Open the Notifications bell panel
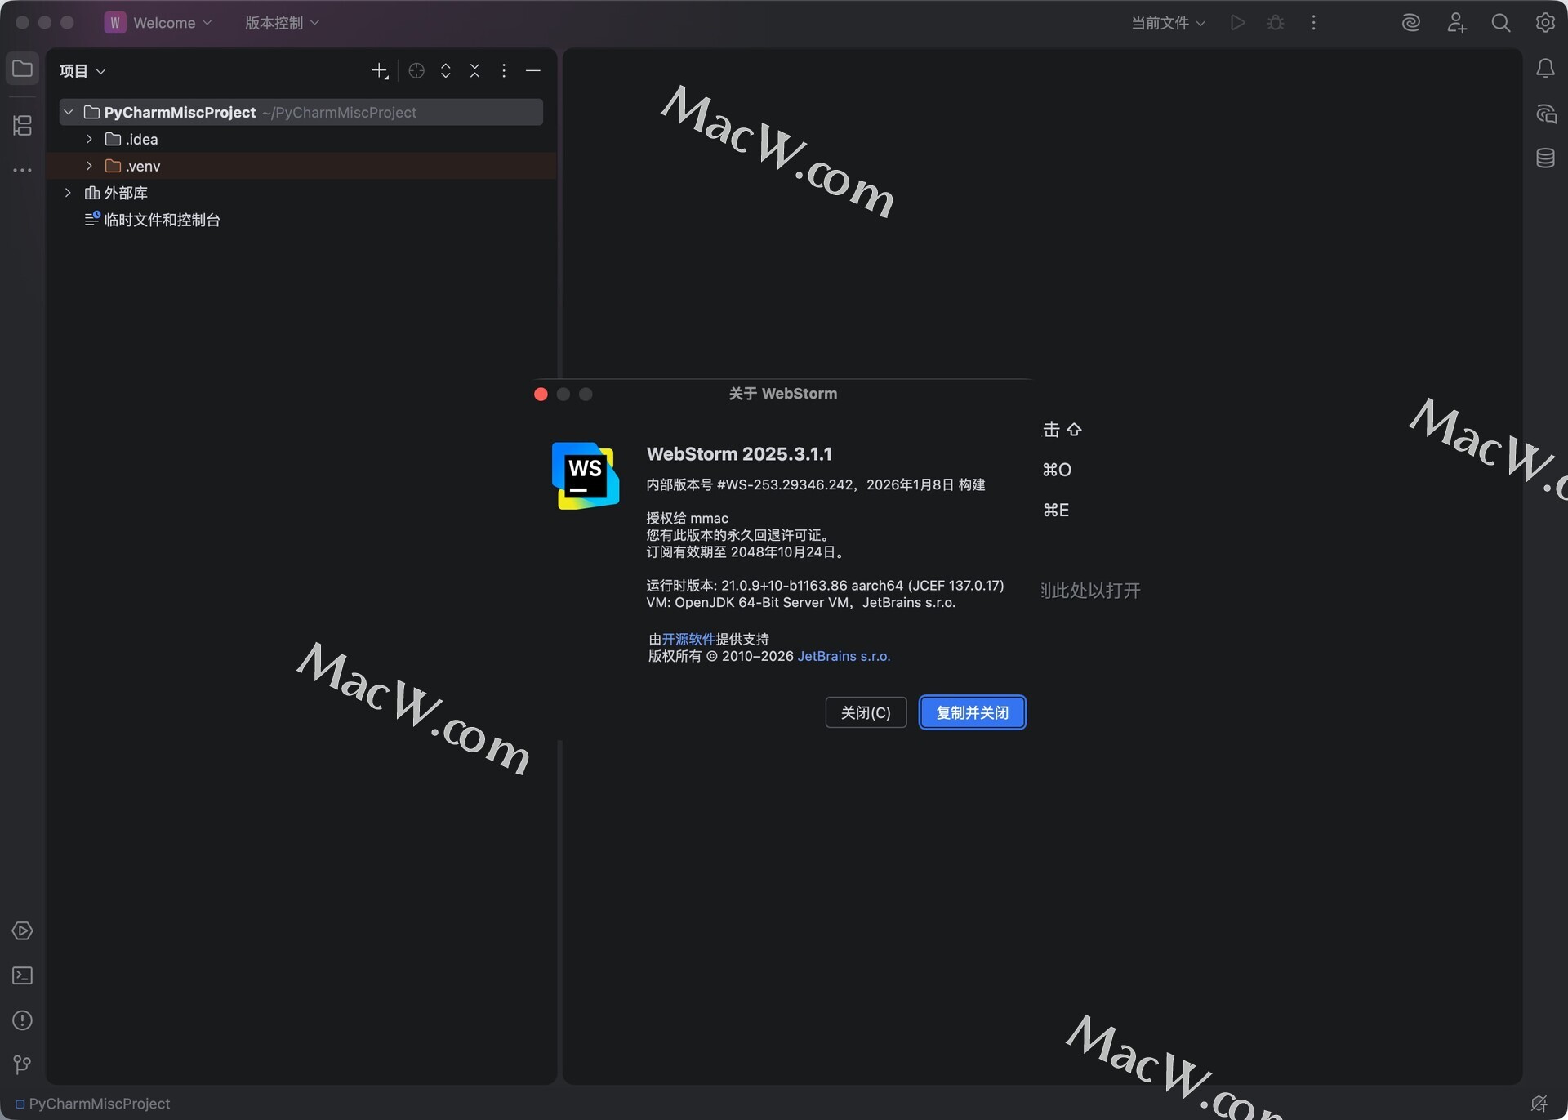 click(1545, 69)
